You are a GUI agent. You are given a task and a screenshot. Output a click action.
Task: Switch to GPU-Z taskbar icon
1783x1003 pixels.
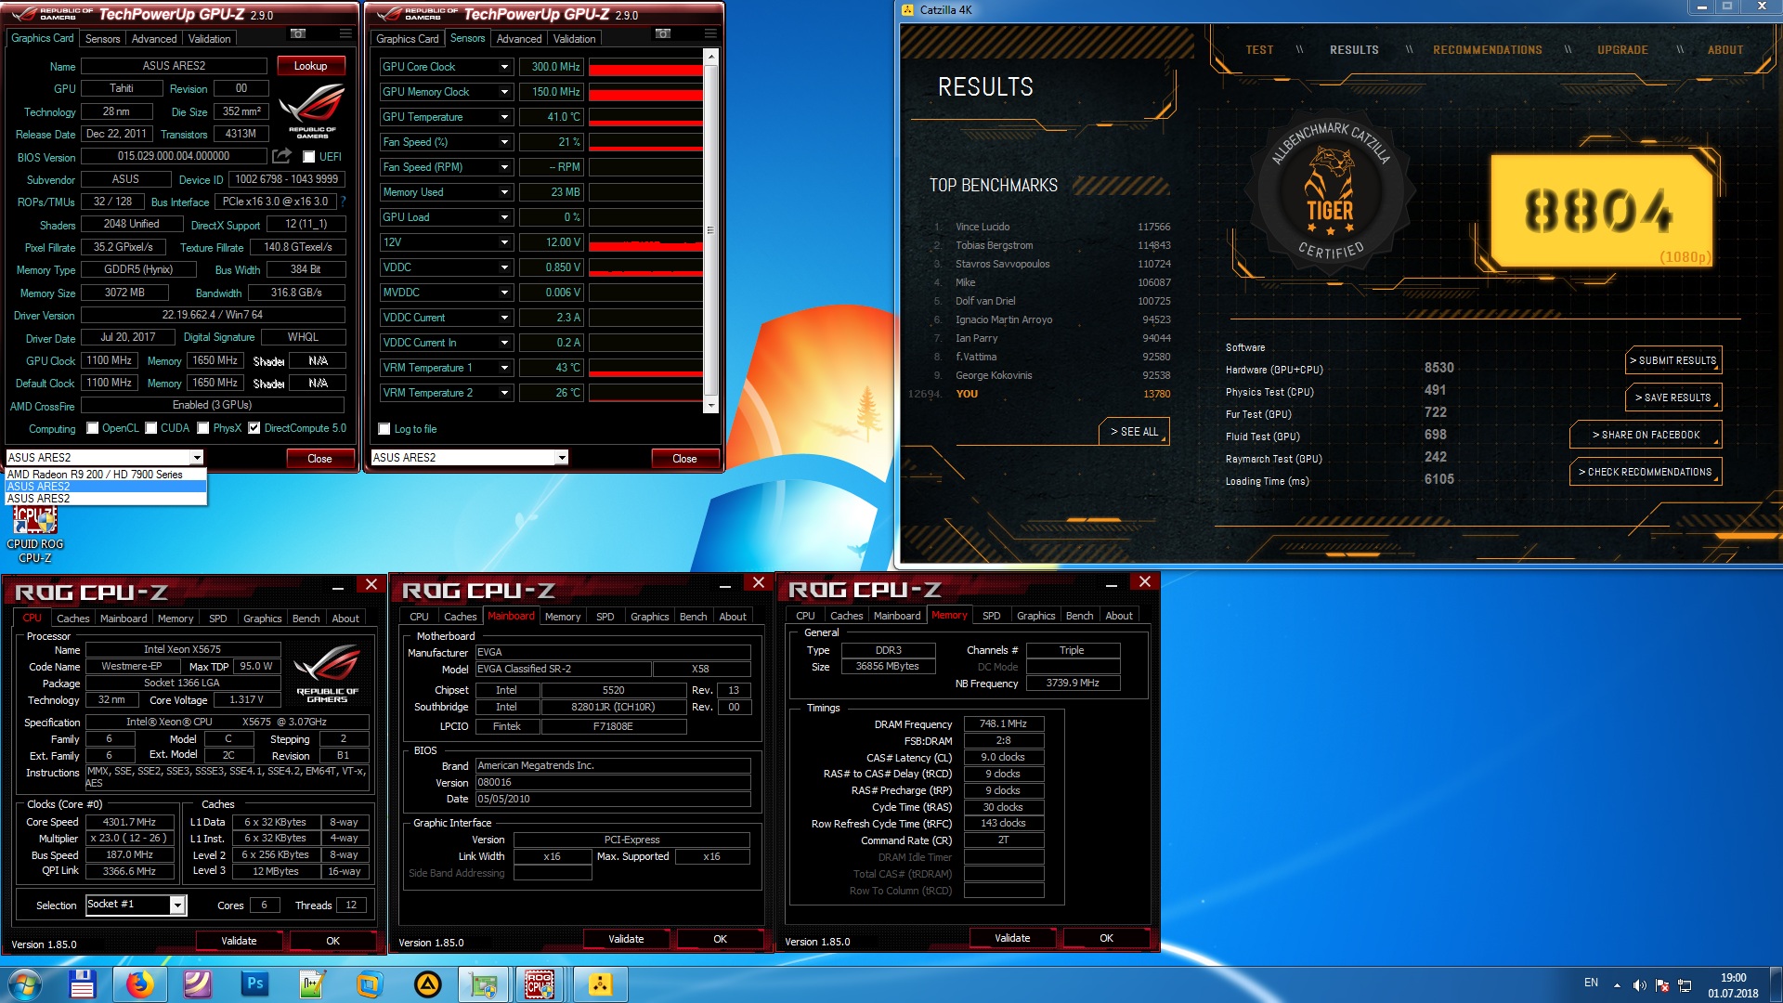pyautogui.click(x=483, y=984)
